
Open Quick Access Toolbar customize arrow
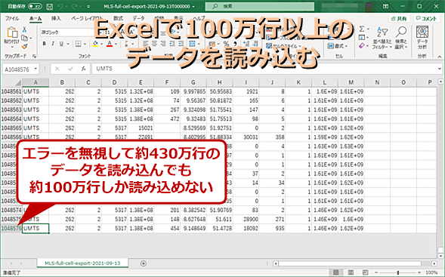(88, 7)
